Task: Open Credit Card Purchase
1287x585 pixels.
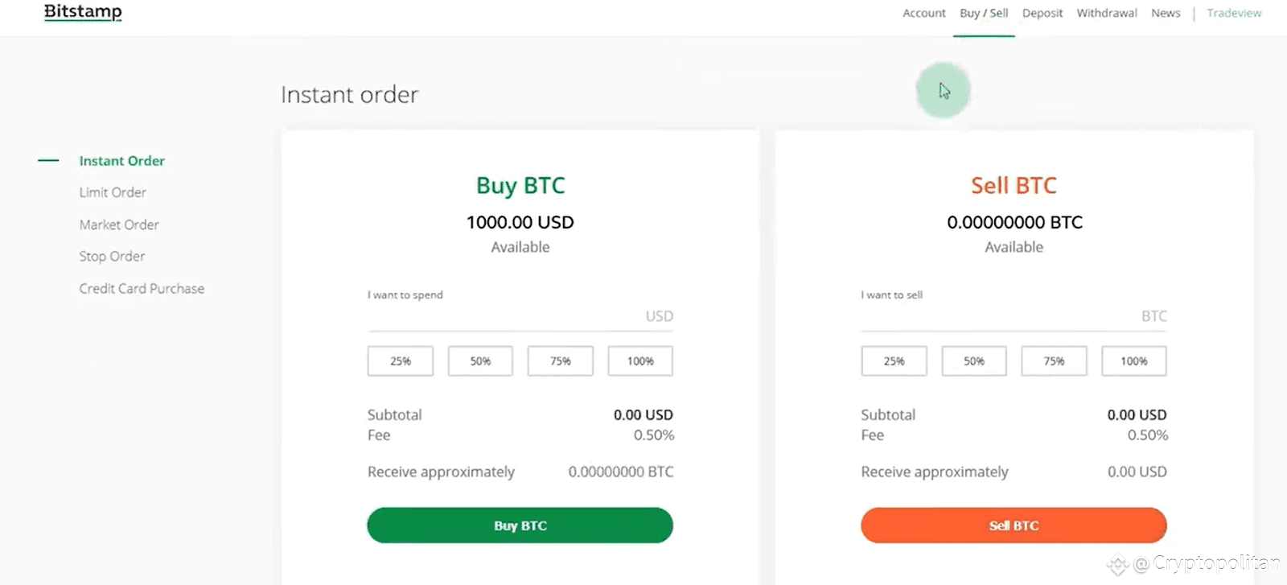Action: [142, 288]
